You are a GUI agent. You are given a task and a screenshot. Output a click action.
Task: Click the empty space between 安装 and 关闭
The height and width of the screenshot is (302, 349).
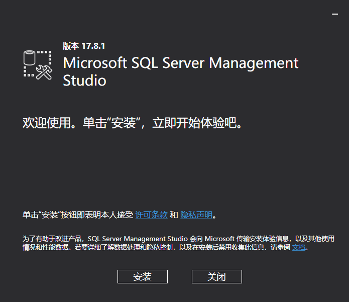pyautogui.click(x=180, y=276)
